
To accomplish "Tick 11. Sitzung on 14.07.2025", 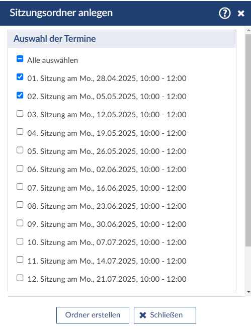I will click(x=20, y=260).
